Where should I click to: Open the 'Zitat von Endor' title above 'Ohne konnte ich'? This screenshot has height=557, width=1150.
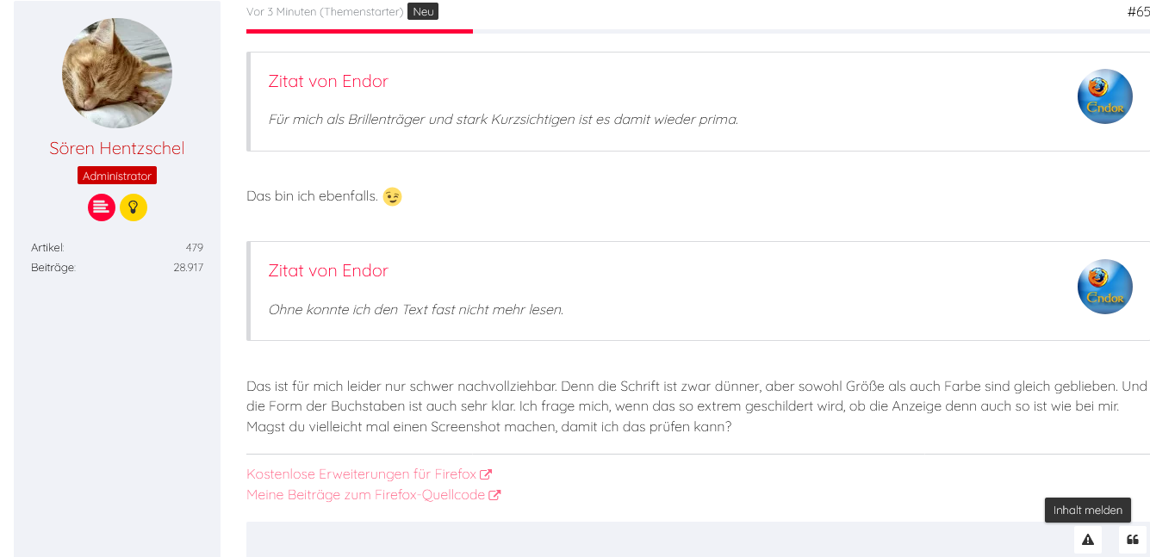point(328,270)
